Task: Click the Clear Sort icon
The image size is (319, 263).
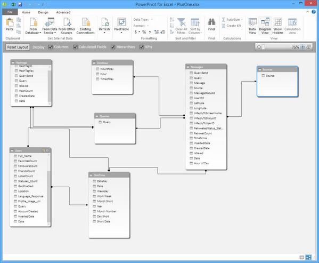Action: 172,32
